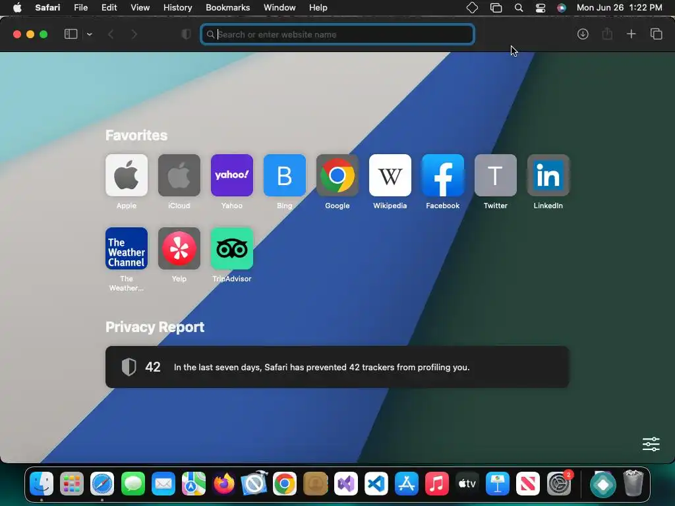675x506 pixels.
Task: Open the Bookmarks menu
Action: coord(227,8)
